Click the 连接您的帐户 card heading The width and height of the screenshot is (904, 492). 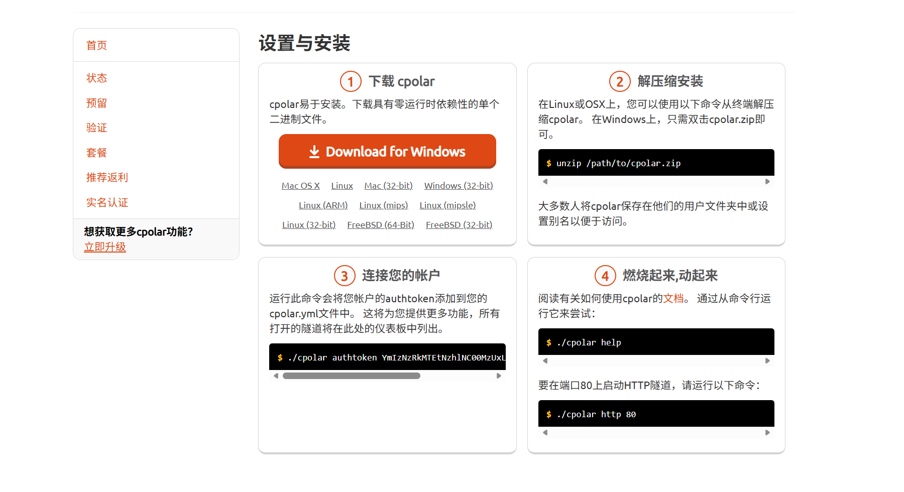pos(401,276)
